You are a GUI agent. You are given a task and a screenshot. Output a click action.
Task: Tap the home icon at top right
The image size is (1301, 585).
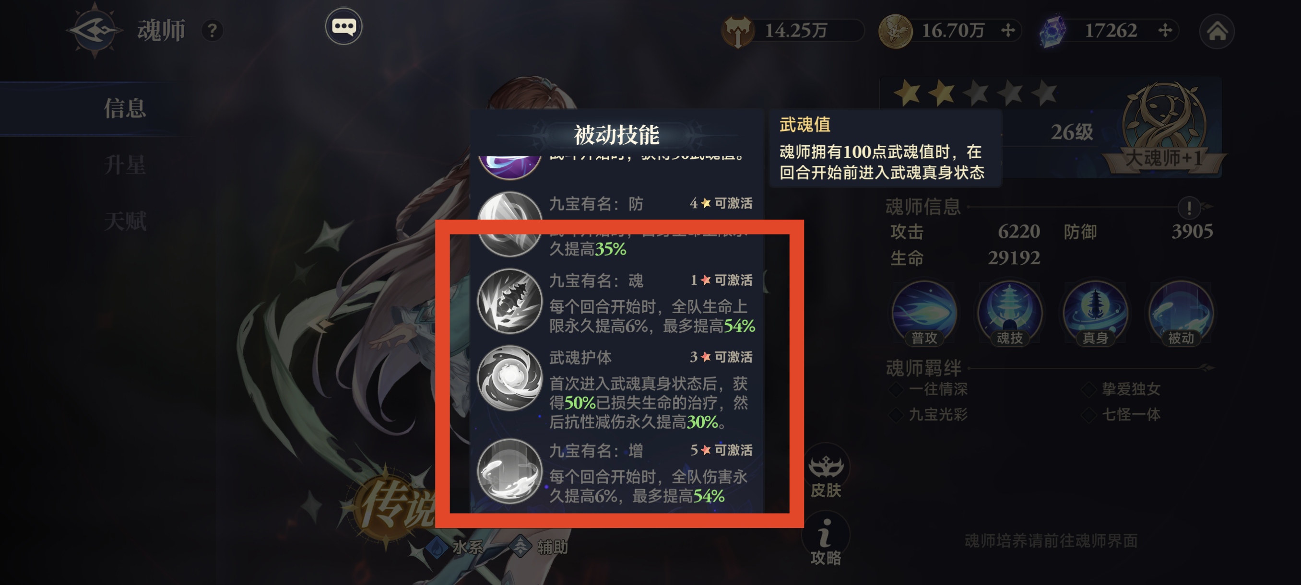(1217, 31)
